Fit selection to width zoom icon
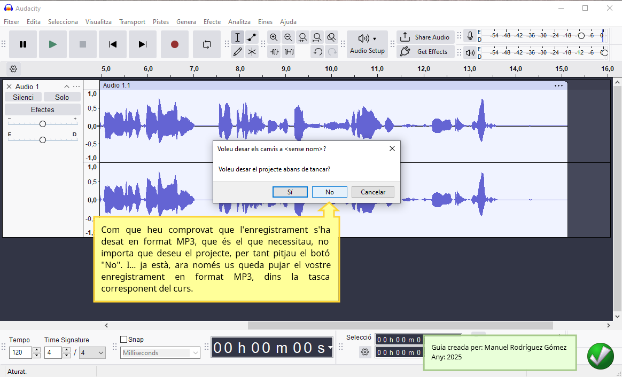The width and height of the screenshot is (622, 377). coord(302,37)
